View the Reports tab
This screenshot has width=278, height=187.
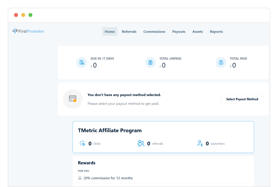pos(216,32)
